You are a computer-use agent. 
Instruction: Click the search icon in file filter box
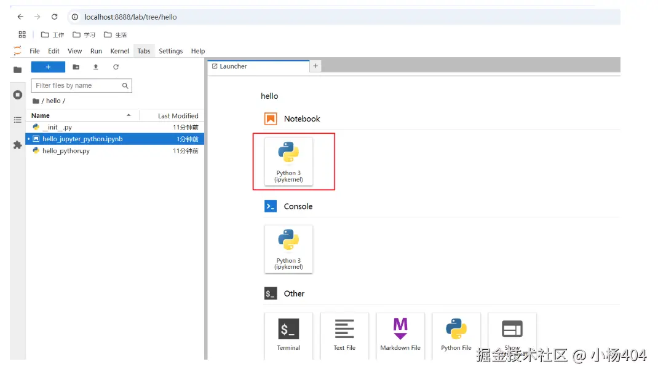click(x=125, y=85)
